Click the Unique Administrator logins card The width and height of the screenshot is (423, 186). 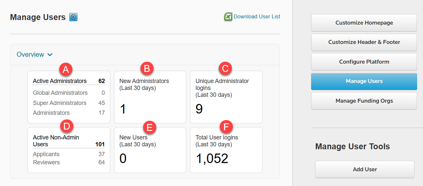tap(226, 97)
